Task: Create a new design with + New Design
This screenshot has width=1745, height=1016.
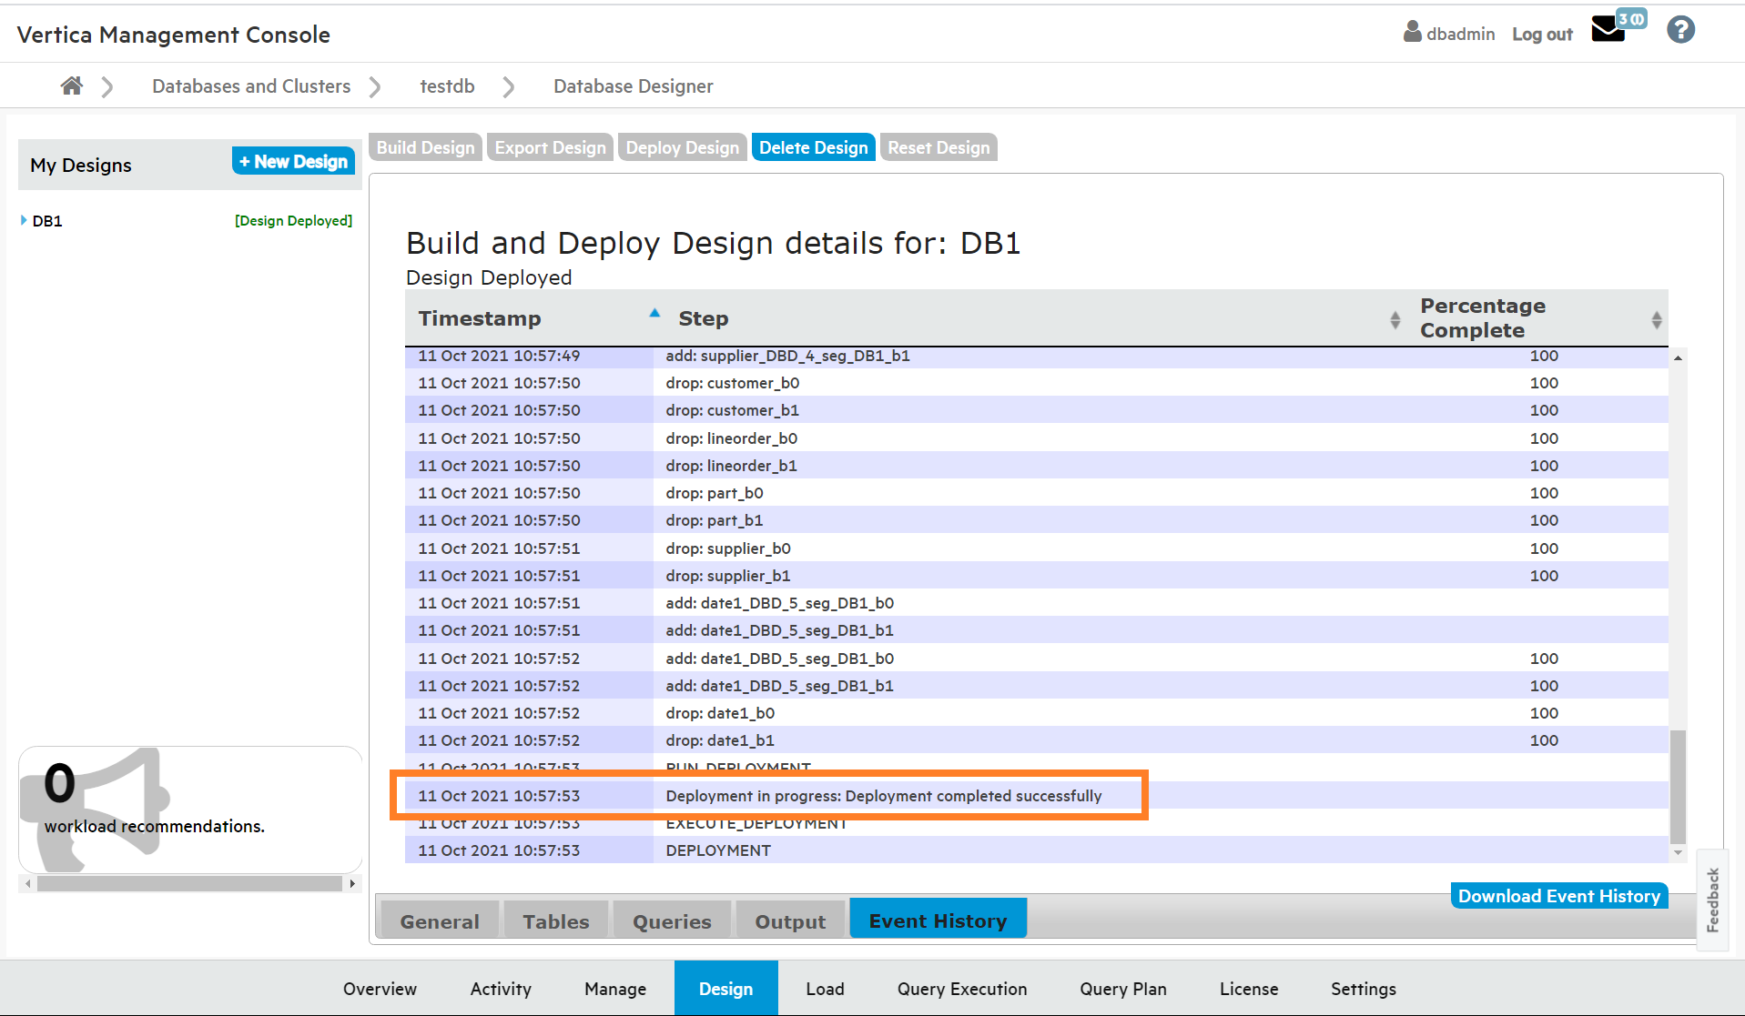Action: pos(293,162)
